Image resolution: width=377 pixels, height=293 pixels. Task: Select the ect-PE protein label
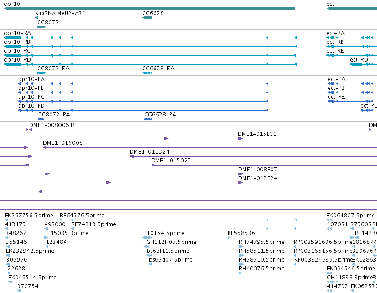[336, 97]
